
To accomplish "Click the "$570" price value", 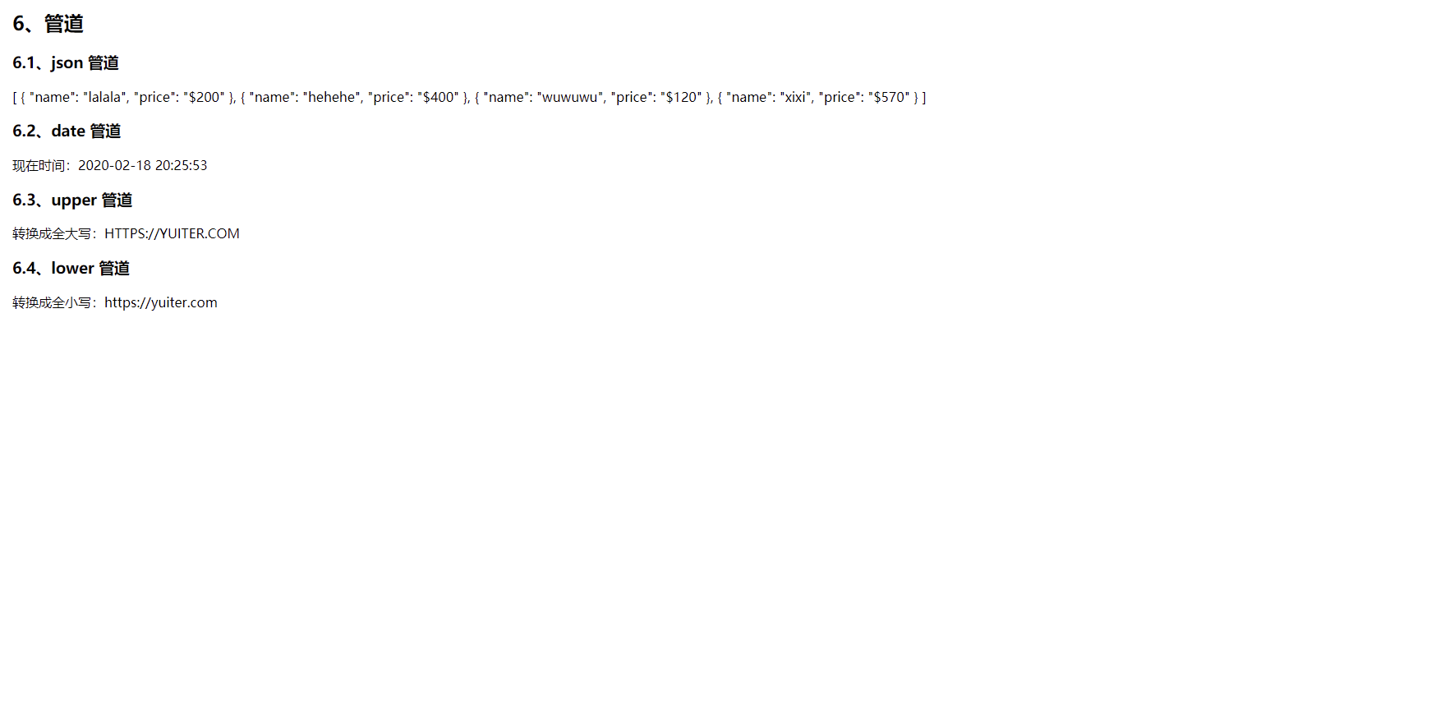I will [889, 97].
